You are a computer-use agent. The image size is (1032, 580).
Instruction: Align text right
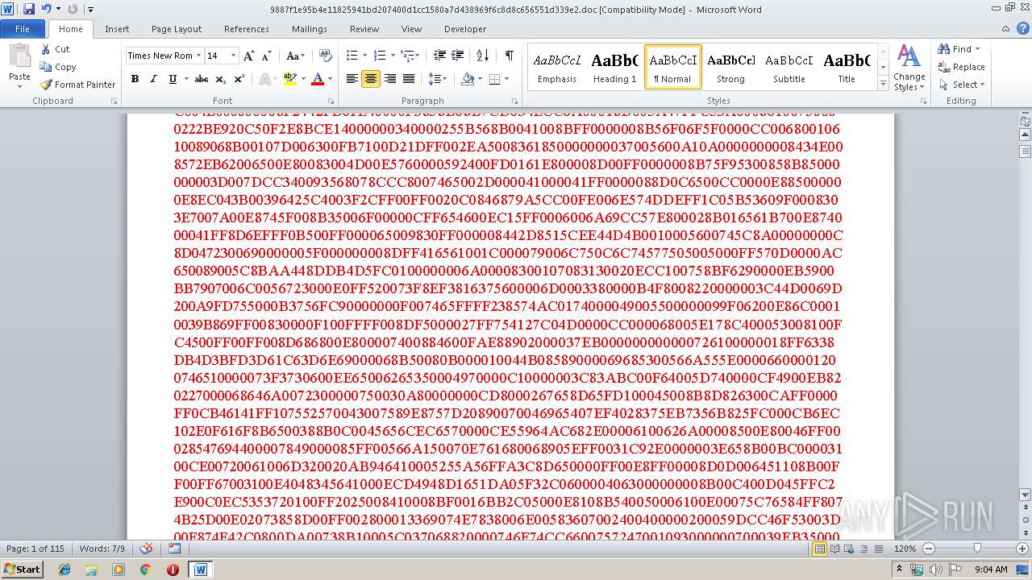390,79
